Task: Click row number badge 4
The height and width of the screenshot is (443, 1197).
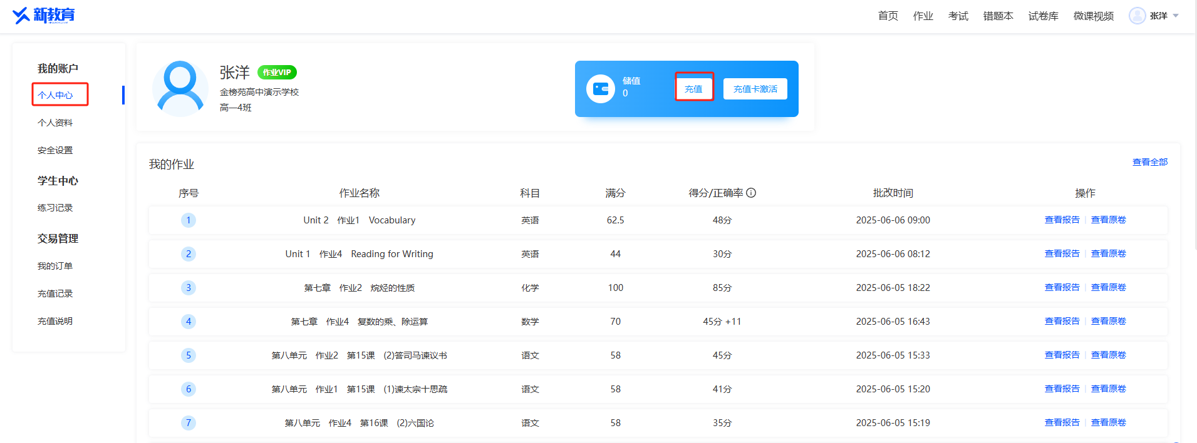Action: (189, 322)
